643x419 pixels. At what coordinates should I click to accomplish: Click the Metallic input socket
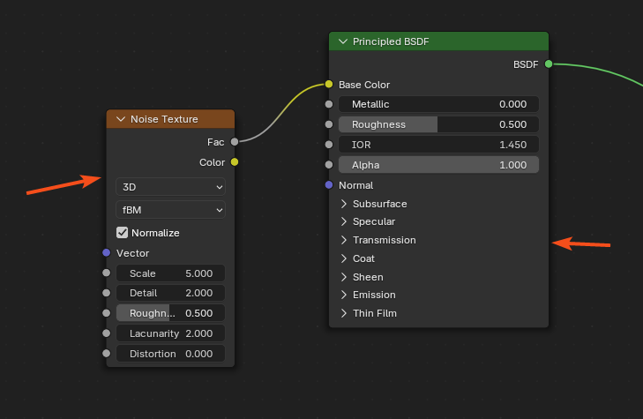329,104
